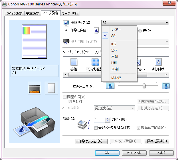Click the page layout horizontal scrollbar
This screenshot has width=178, height=160.
(116, 75)
